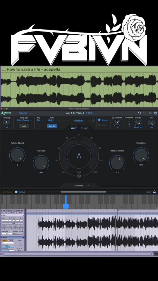Click the Antares logo in Auto-Tune
The image size is (158, 281).
pyautogui.click(x=6, y=113)
